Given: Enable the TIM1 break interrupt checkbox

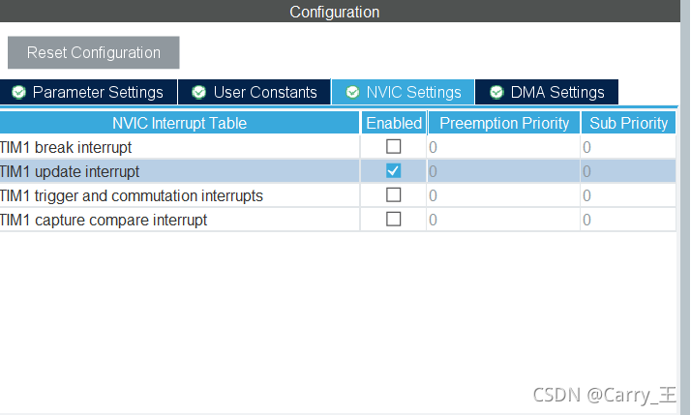Looking at the screenshot, I should pos(394,147).
